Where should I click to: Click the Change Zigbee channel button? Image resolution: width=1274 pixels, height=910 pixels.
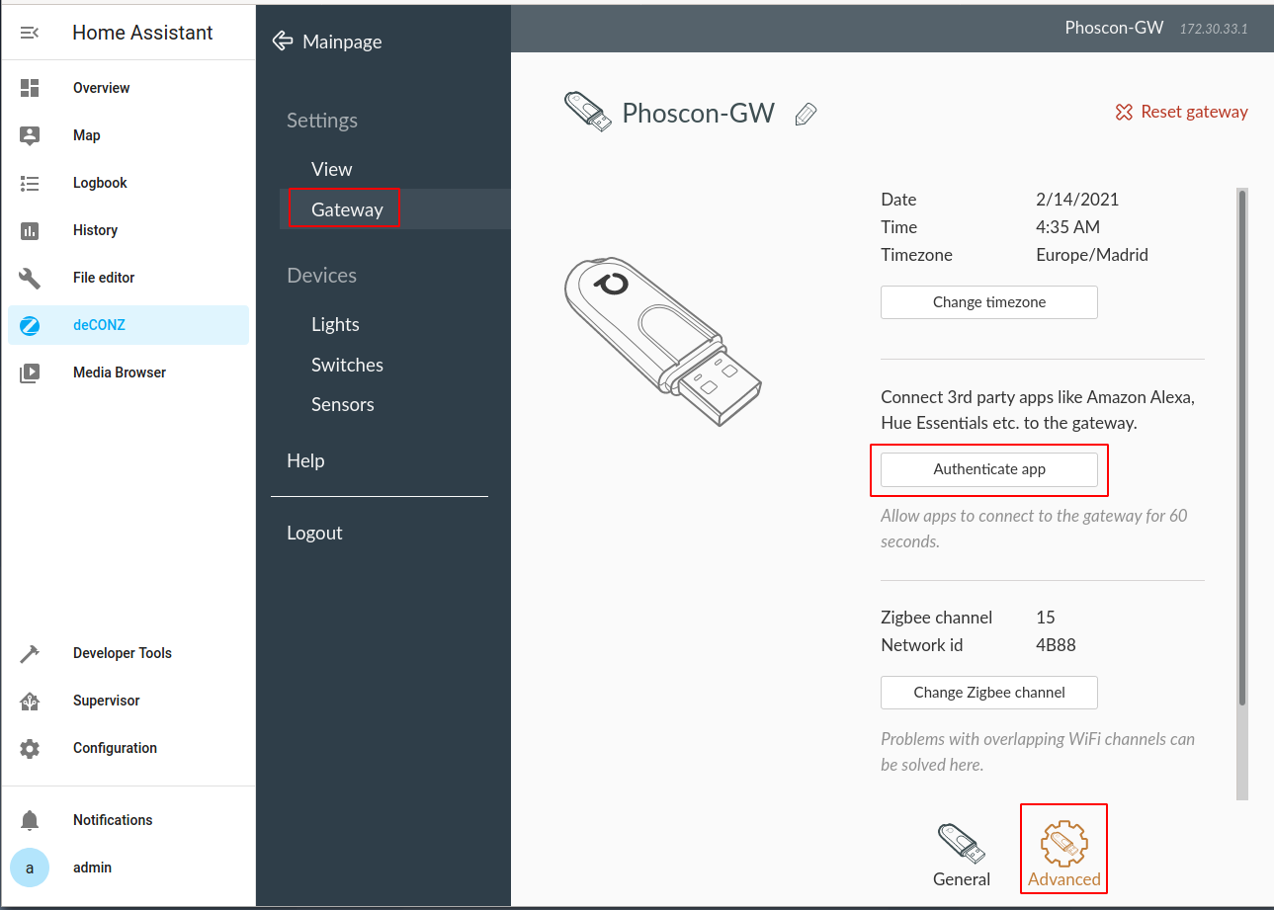click(988, 693)
